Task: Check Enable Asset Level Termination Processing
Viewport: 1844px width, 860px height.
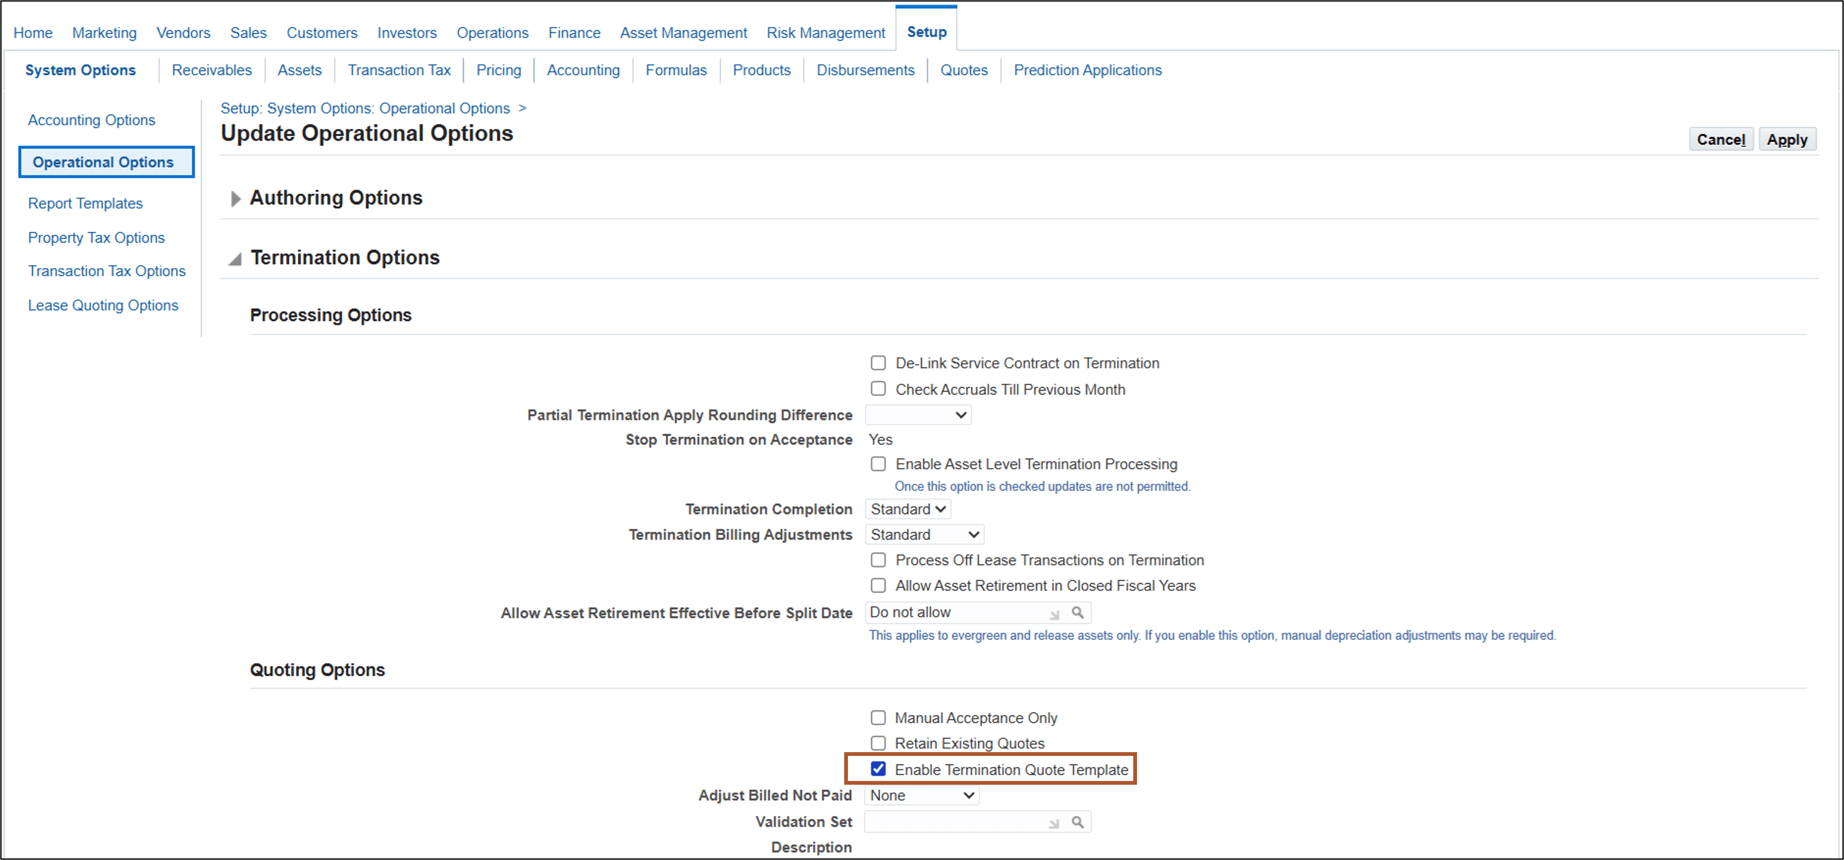Action: point(878,464)
